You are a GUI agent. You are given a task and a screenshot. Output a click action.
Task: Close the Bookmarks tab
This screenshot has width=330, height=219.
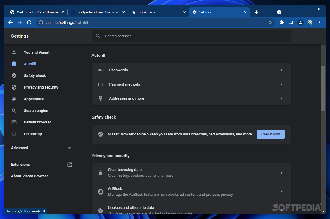(x=184, y=12)
